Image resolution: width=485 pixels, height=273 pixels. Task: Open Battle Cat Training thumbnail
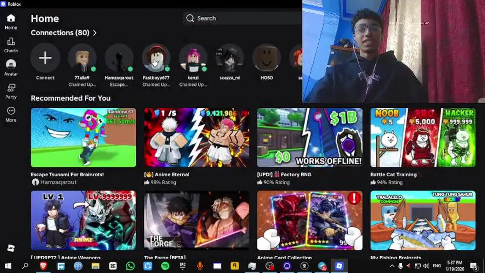point(423,138)
